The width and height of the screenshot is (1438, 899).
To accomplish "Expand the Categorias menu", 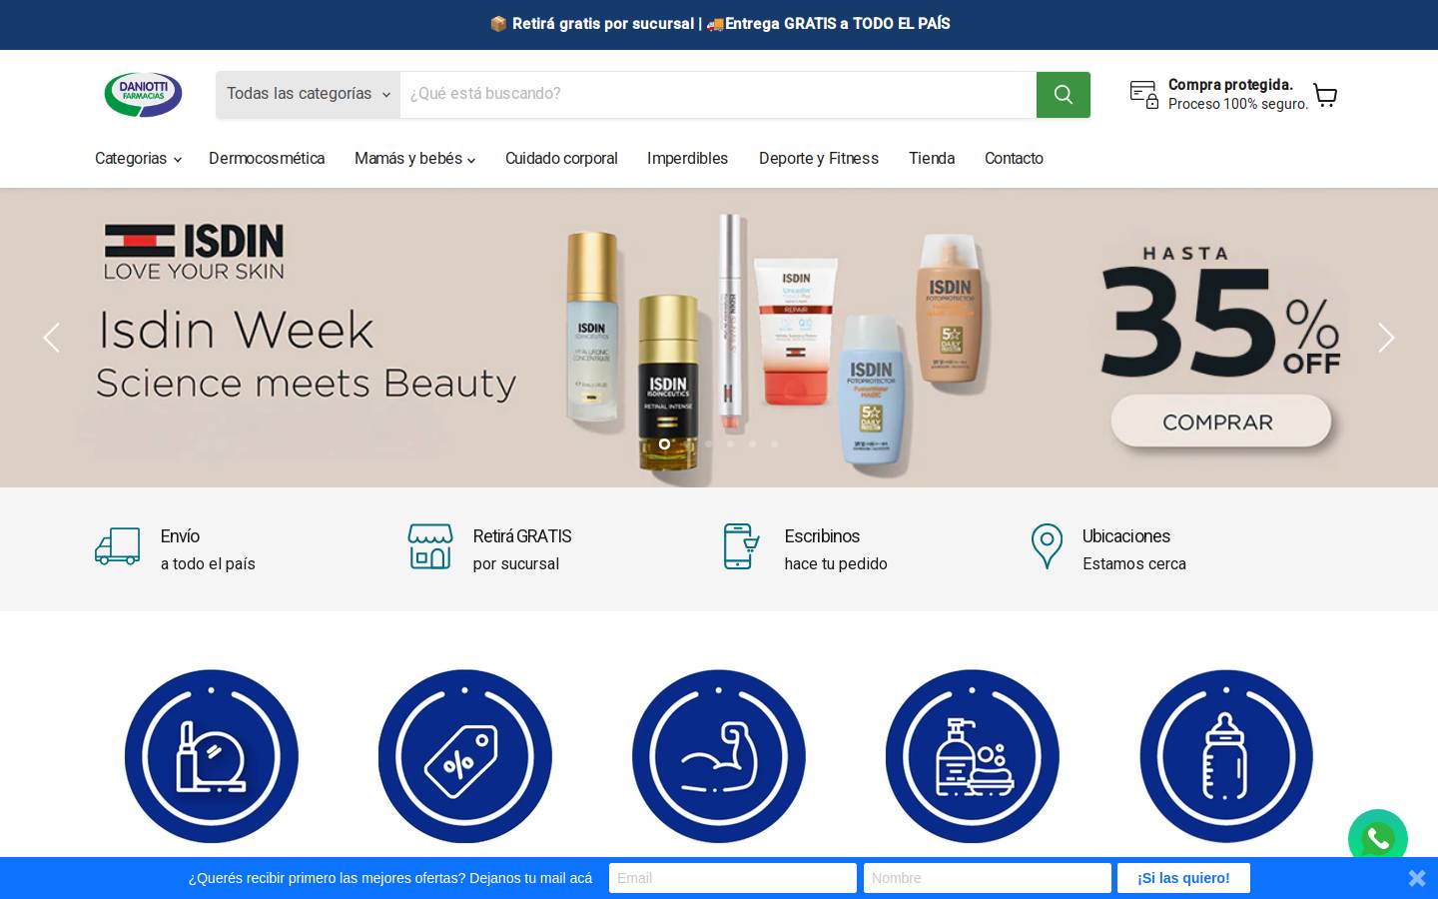I will pos(138,158).
